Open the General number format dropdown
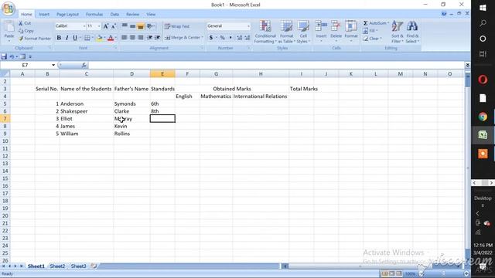 (x=248, y=26)
